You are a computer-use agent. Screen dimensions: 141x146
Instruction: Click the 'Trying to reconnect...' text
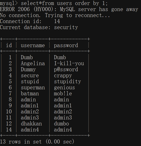pos(77,15)
